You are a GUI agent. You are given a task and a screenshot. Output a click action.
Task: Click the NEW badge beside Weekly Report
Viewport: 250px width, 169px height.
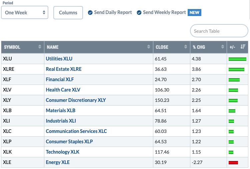[194, 12]
